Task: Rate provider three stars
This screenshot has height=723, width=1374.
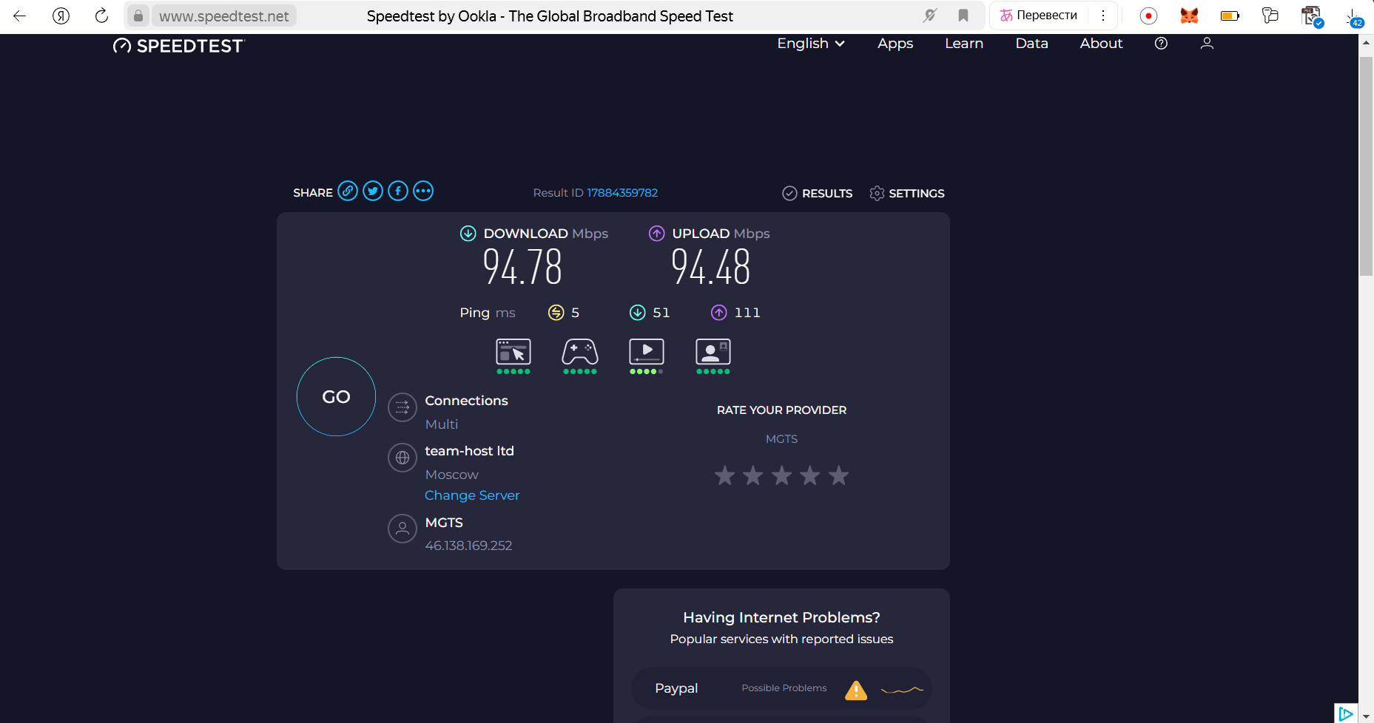Action: tap(781, 475)
